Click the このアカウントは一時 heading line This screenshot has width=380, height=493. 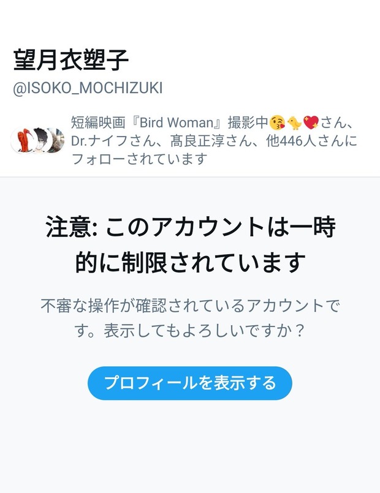[x=221, y=227]
